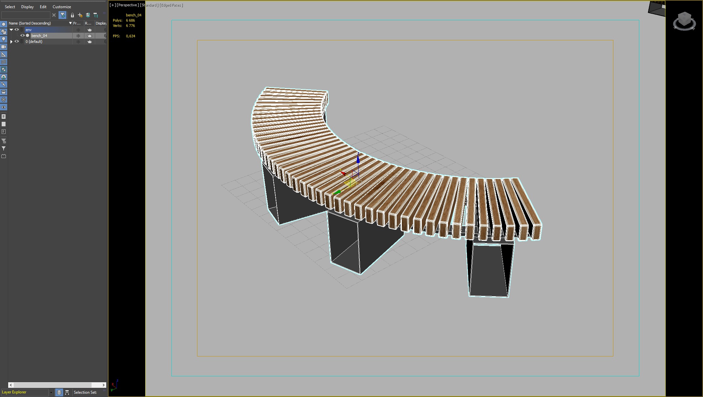Toggle the Display Geometry filter icon
Image resolution: width=703 pixels, height=397 pixels.
pyautogui.click(x=4, y=24)
